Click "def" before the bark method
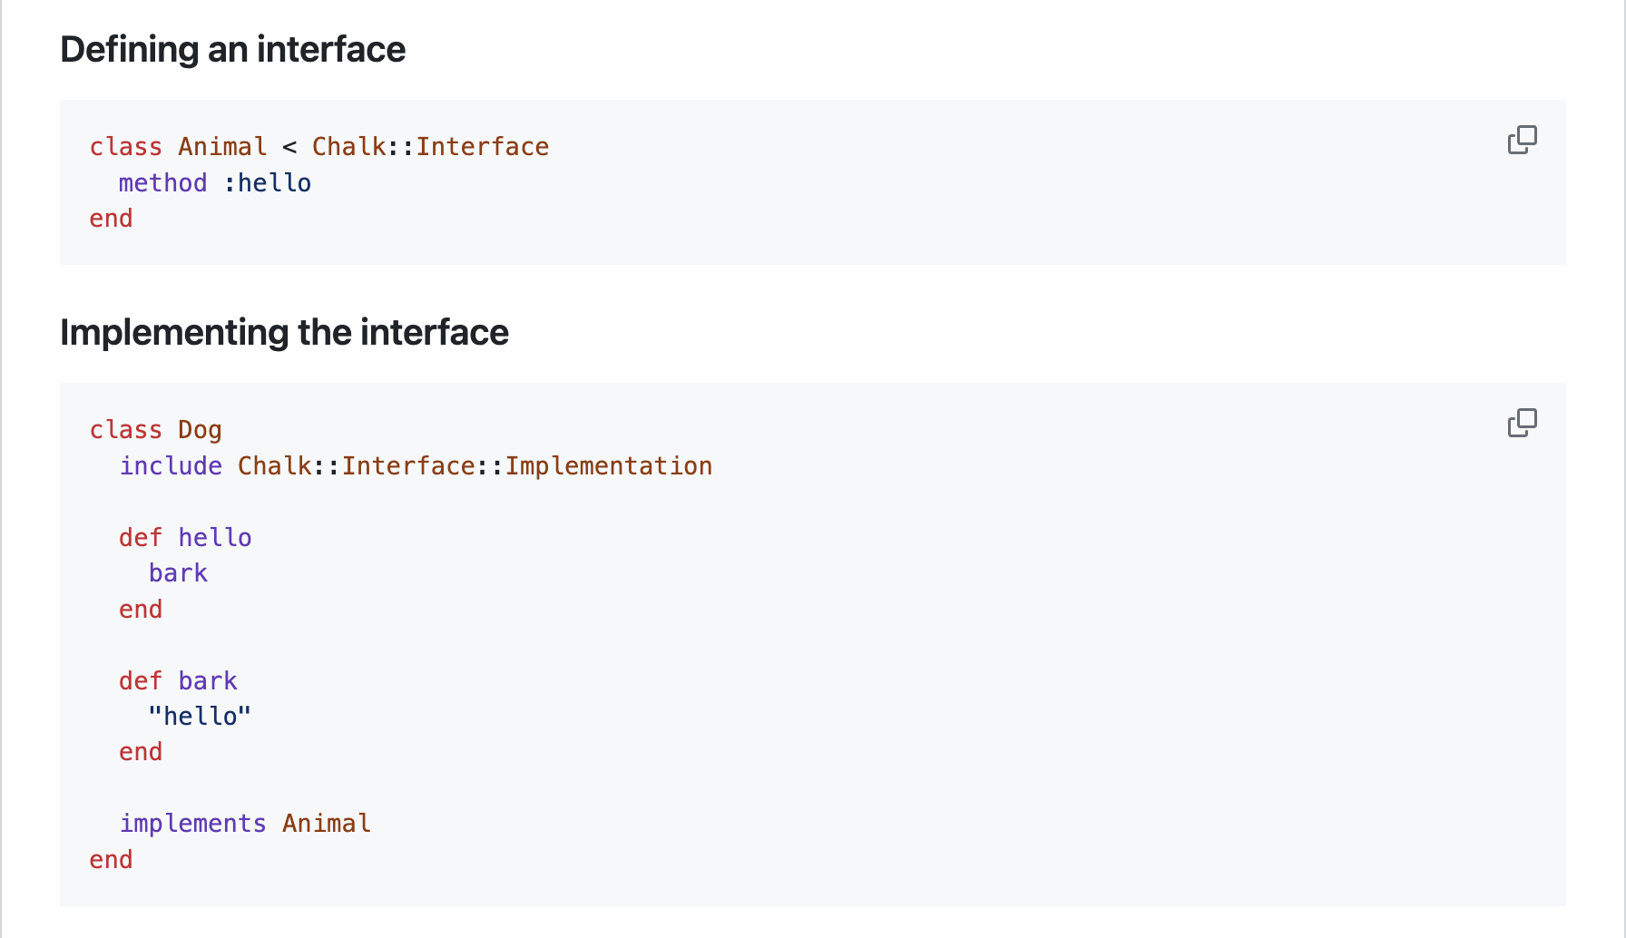This screenshot has height=938, width=1626. click(x=141, y=681)
